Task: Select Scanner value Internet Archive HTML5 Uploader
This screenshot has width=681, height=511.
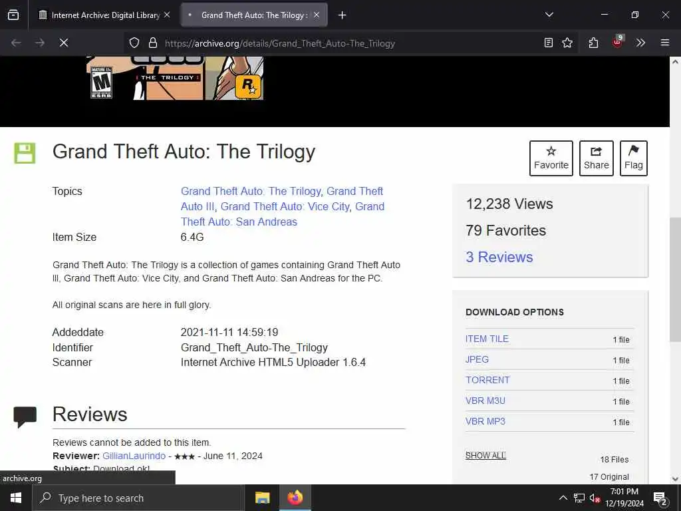Action: pyautogui.click(x=273, y=363)
